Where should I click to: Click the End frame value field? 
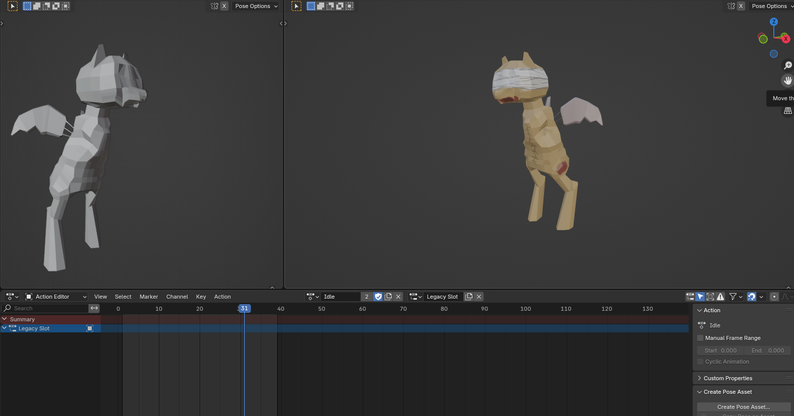pyautogui.click(x=768, y=351)
